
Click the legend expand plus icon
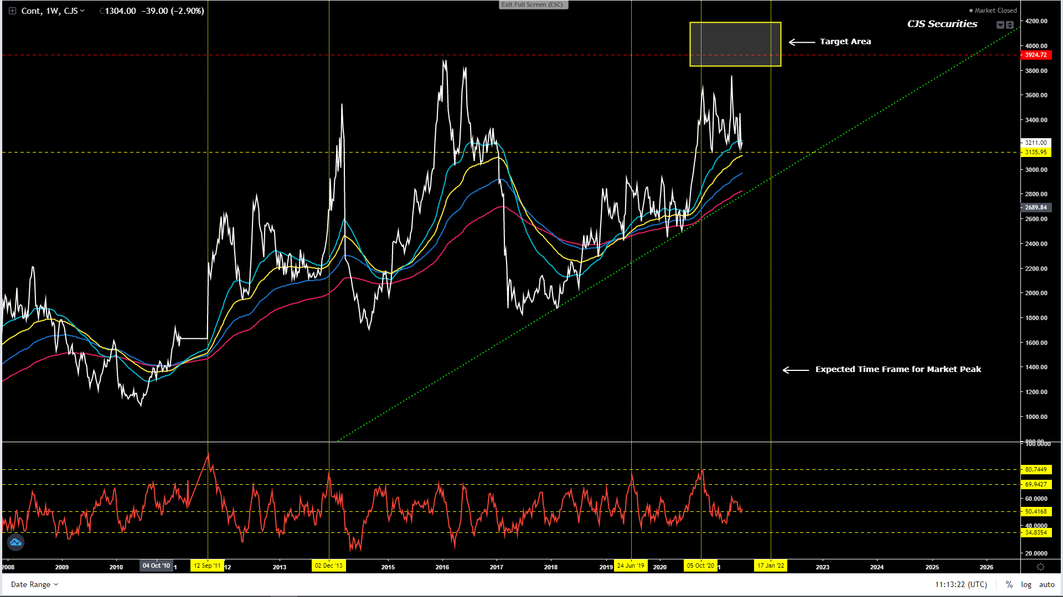tap(12, 11)
